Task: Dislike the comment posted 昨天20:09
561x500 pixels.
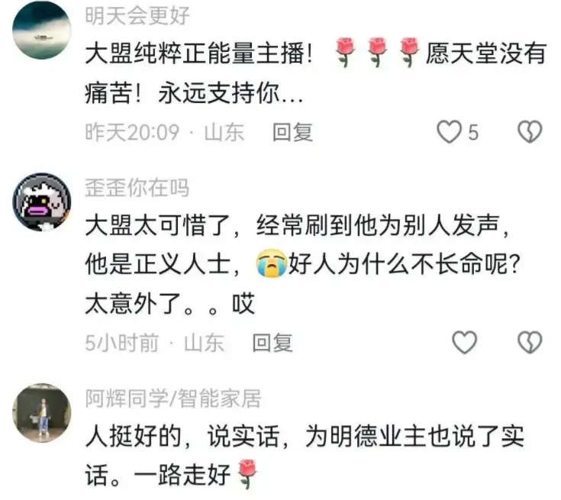Action: pyautogui.click(x=530, y=132)
